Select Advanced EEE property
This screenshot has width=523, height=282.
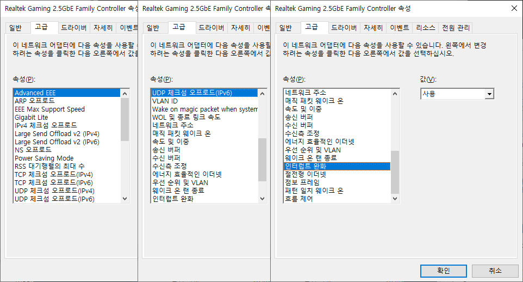[x=67, y=93]
